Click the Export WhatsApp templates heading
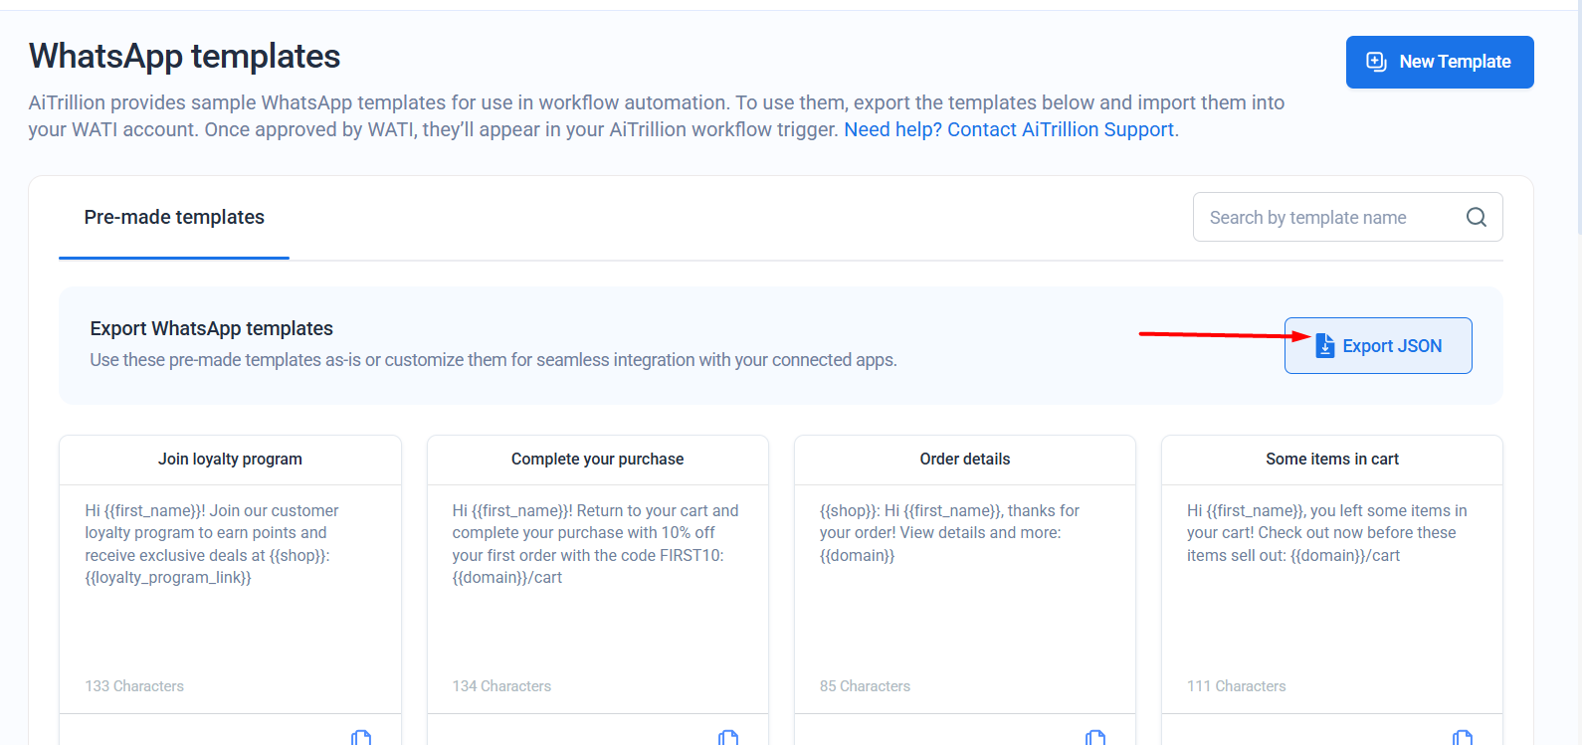 click(211, 328)
